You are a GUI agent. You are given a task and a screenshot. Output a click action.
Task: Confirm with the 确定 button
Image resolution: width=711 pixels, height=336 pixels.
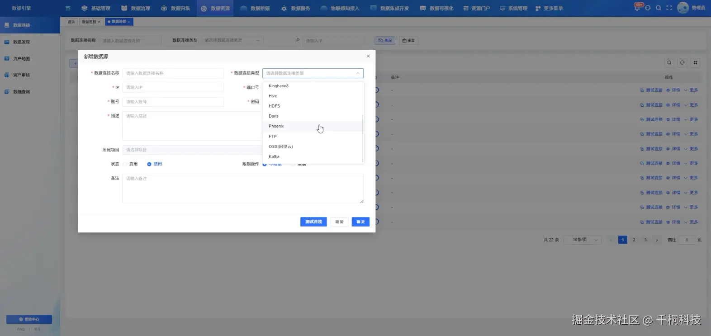(x=360, y=222)
